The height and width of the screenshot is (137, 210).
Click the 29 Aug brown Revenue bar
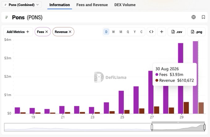click(x=186, y=108)
